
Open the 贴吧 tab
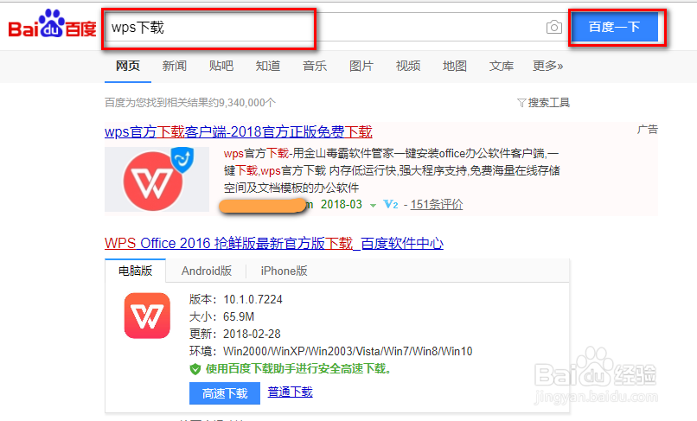pyautogui.click(x=221, y=67)
